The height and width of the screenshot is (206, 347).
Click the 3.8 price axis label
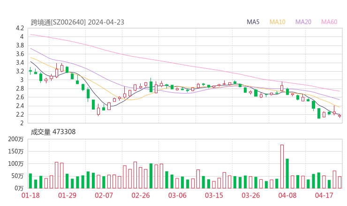coord(20,45)
